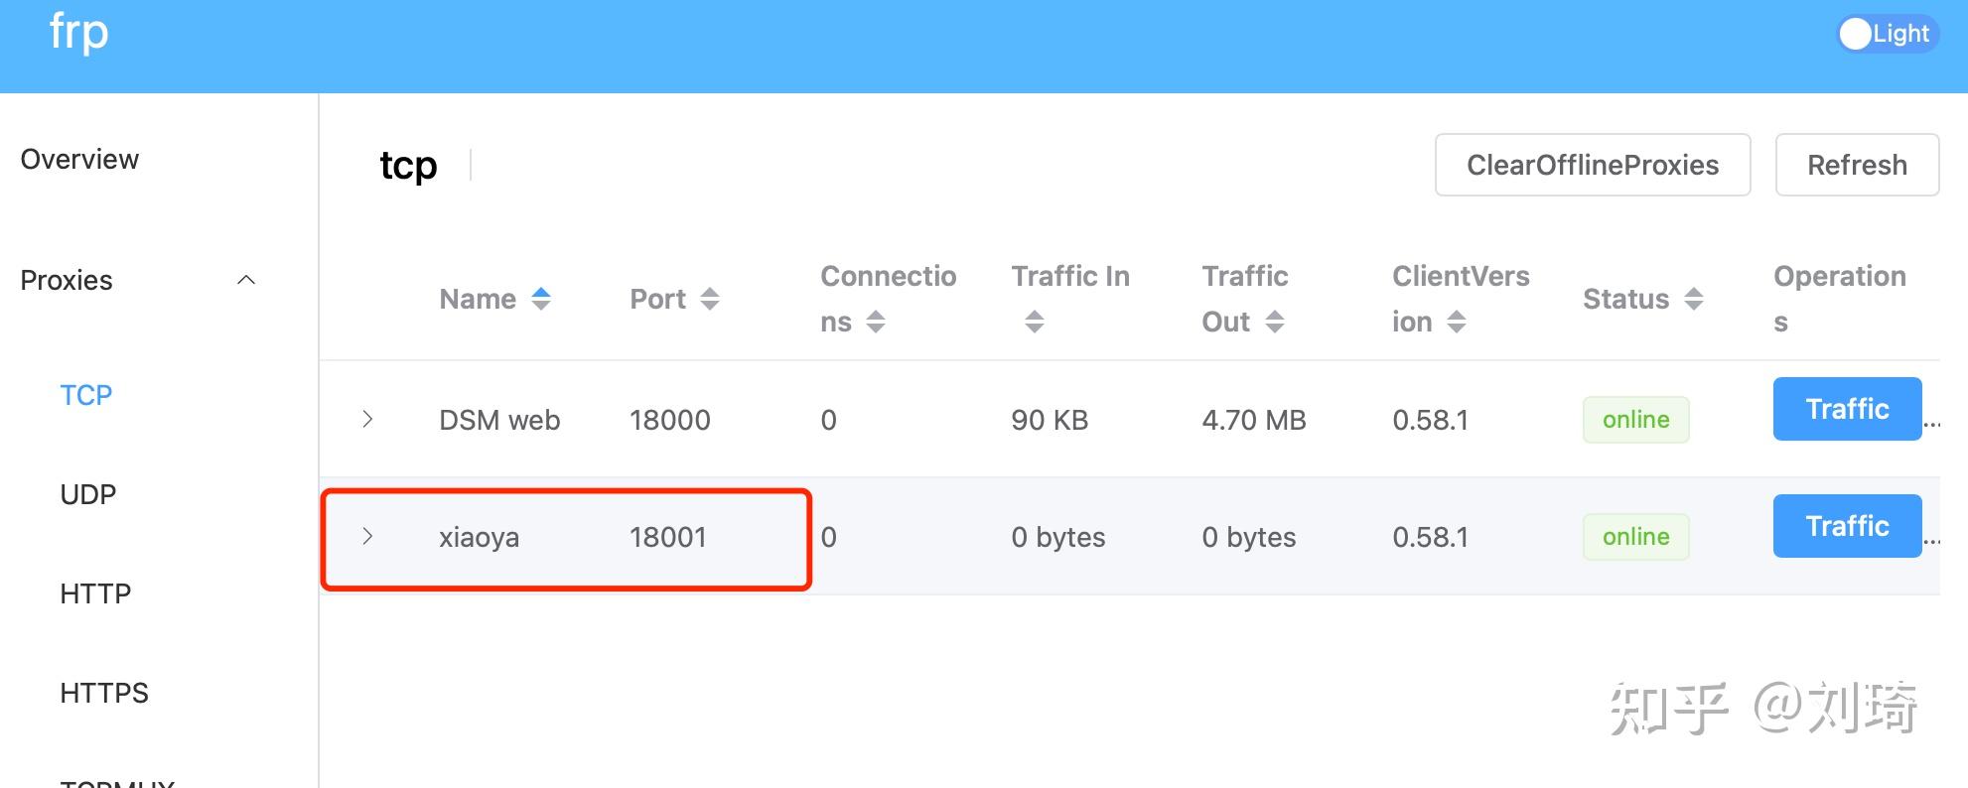Select HTTP in Proxies menu
Screen dimensions: 1968x788
pos(95,593)
